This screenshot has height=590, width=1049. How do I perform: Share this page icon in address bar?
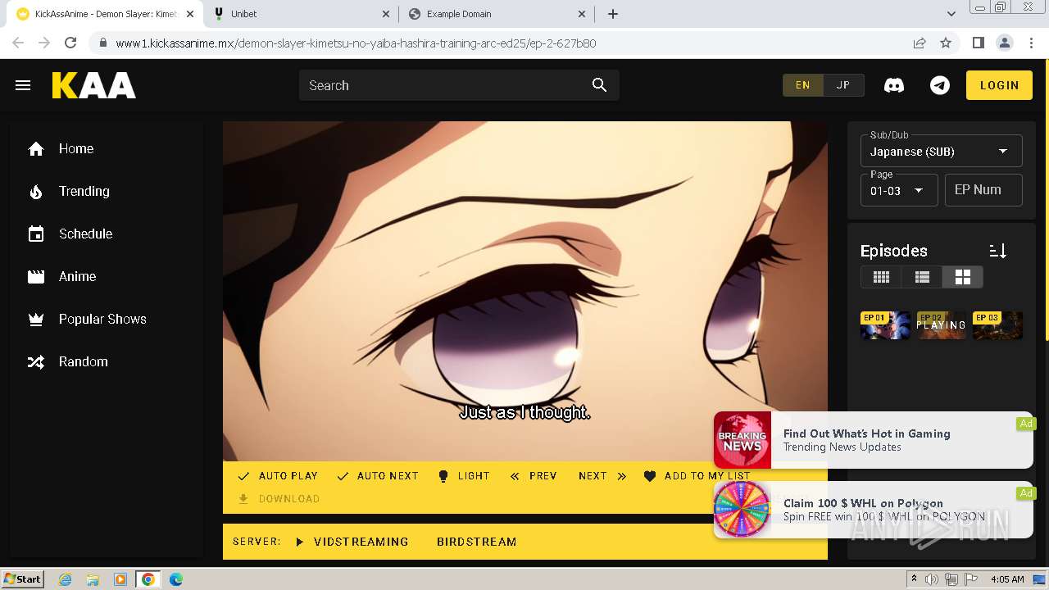[920, 43]
